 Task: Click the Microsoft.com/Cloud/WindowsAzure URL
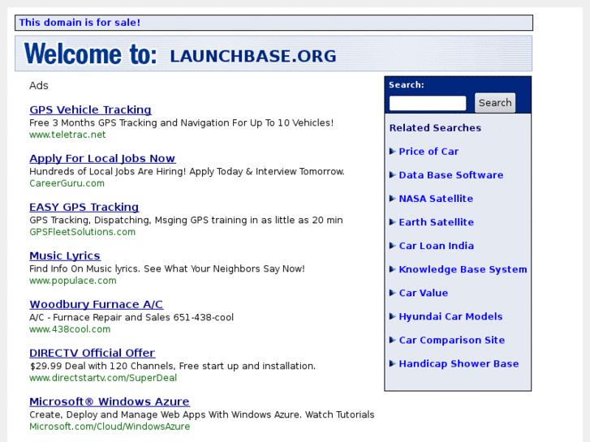(x=110, y=427)
